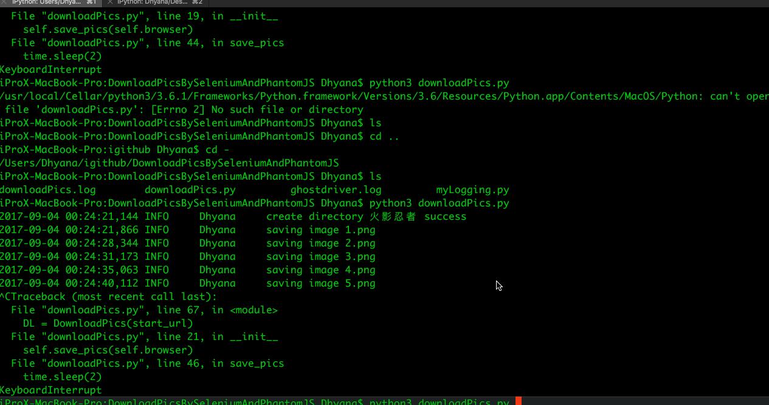Click the saving image 1.png log line
The width and height of the screenshot is (769, 405).
click(320, 230)
